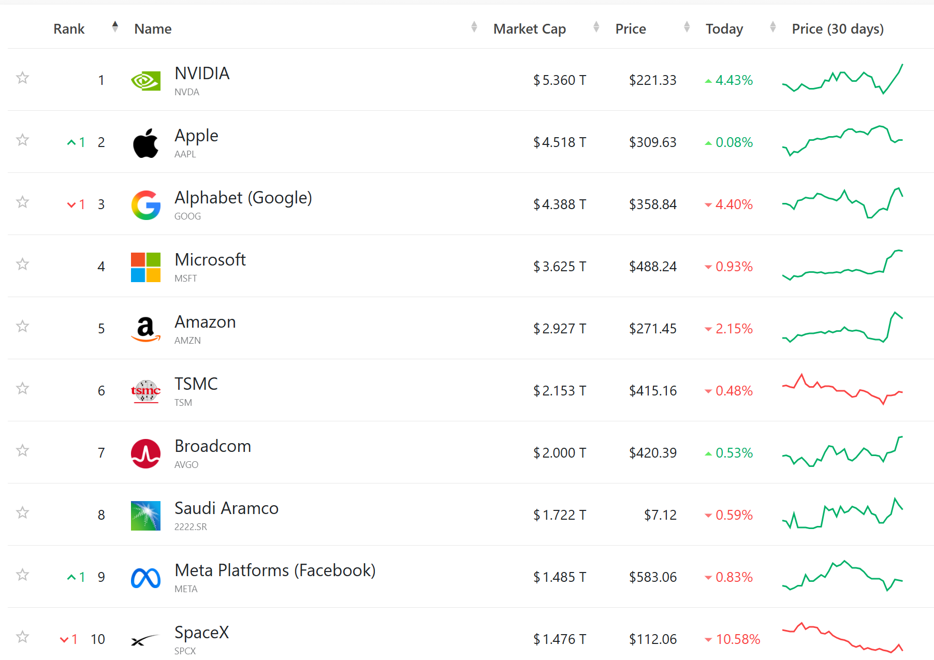Screen dimensions: 934x660
Task: Sort by Today change arrows
Action: point(772,27)
